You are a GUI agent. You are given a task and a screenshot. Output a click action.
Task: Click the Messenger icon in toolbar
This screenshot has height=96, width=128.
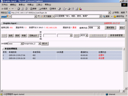point(80,9)
